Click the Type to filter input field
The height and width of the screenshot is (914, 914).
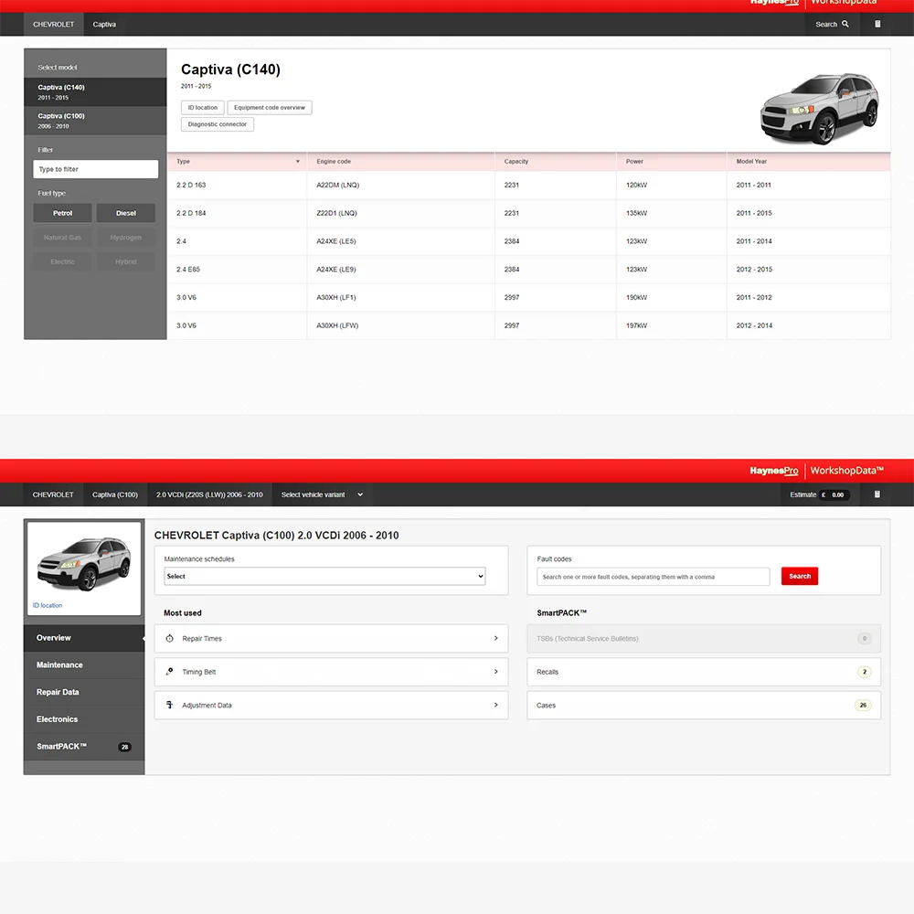click(x=96, y=169)
